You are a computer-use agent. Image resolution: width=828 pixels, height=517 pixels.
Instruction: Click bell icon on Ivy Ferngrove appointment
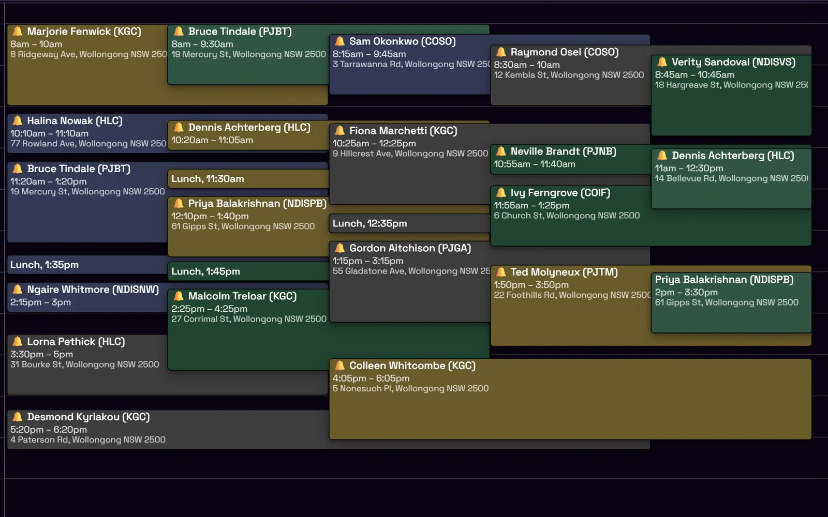point(501,193)
